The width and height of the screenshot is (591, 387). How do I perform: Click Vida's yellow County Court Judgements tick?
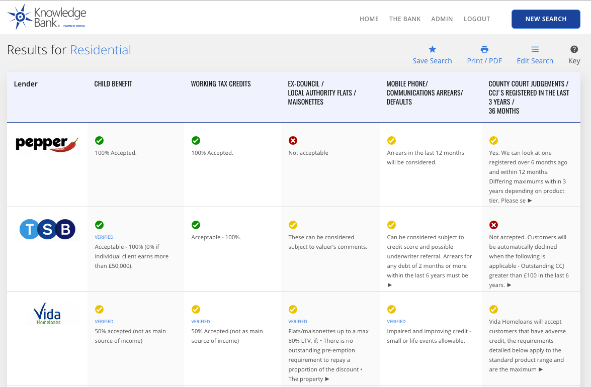click(493, 309)
